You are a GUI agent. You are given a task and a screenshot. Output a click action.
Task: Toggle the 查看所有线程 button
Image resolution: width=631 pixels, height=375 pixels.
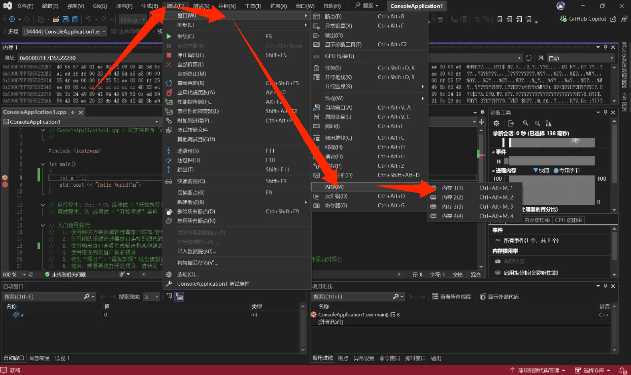pyautogui.click(x=452, y=297)
